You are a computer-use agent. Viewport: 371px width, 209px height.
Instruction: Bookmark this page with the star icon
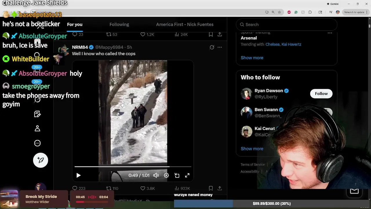[279, 12]
